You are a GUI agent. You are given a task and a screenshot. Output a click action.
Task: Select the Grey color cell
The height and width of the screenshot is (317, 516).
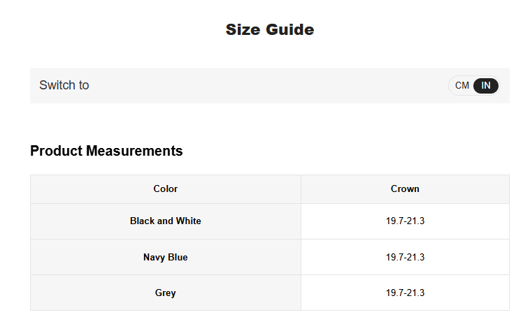click(x=166, y=293)
